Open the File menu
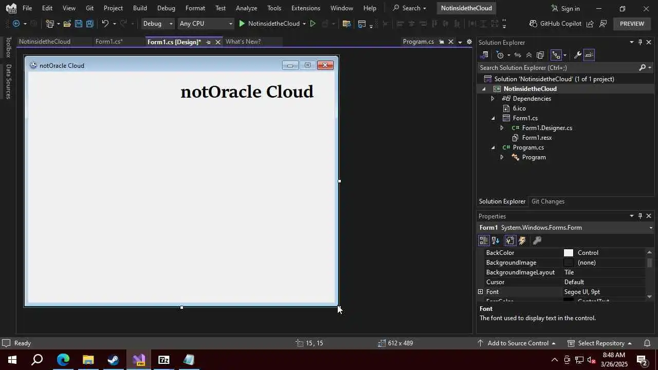This screenshot has height=370, width=658. point(27,8)
